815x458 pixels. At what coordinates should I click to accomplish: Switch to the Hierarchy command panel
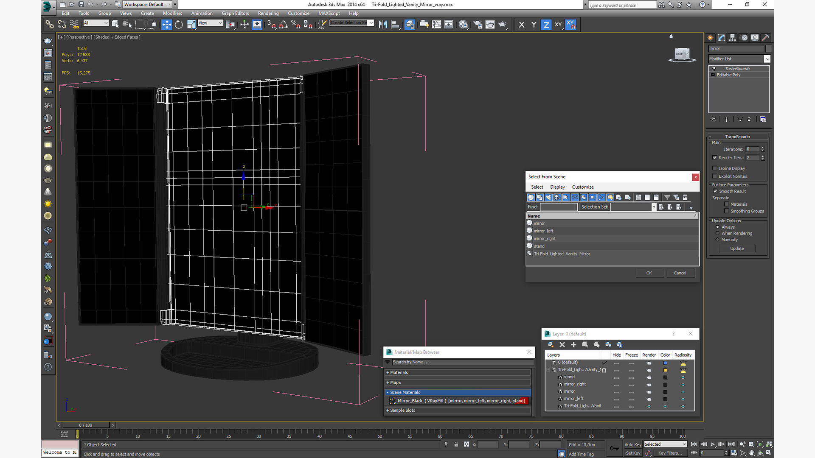pos(733,38)
